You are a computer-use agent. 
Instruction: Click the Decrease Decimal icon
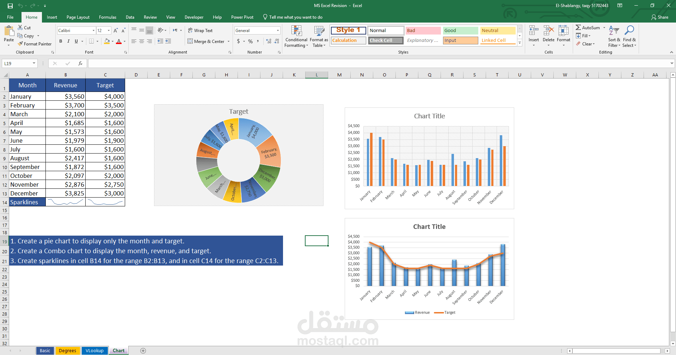click(x=277, y=41)
